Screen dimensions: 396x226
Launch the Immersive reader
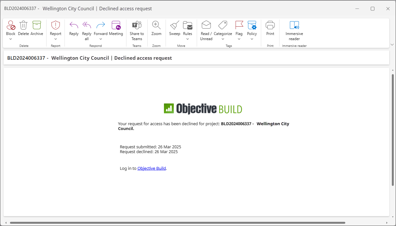(294, 30)
